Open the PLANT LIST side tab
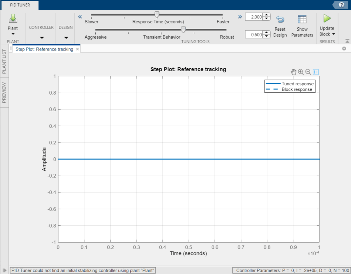The width and height of the screenshot is (351, 274). click(4, 61)
